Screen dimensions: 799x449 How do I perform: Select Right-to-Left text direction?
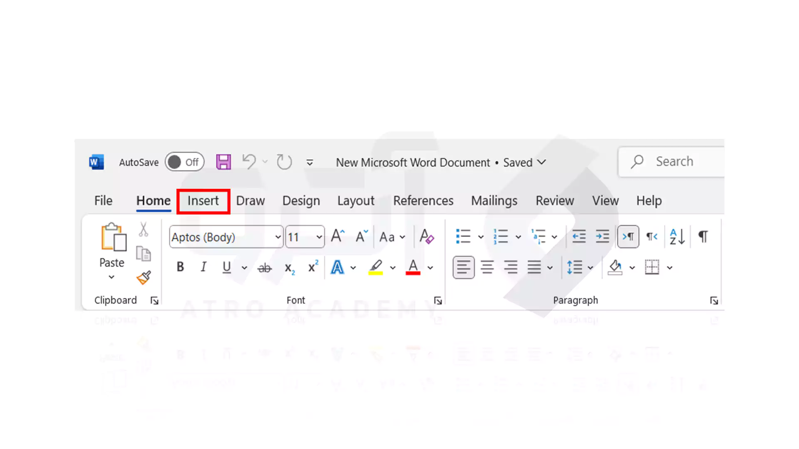coord(652,237)
